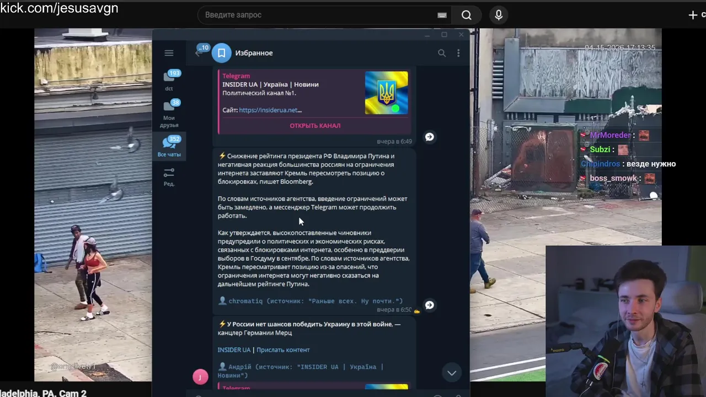Open the INSIDER UA link in the Мерц message
Screen dimensions: 706x397
coord(234,350)
